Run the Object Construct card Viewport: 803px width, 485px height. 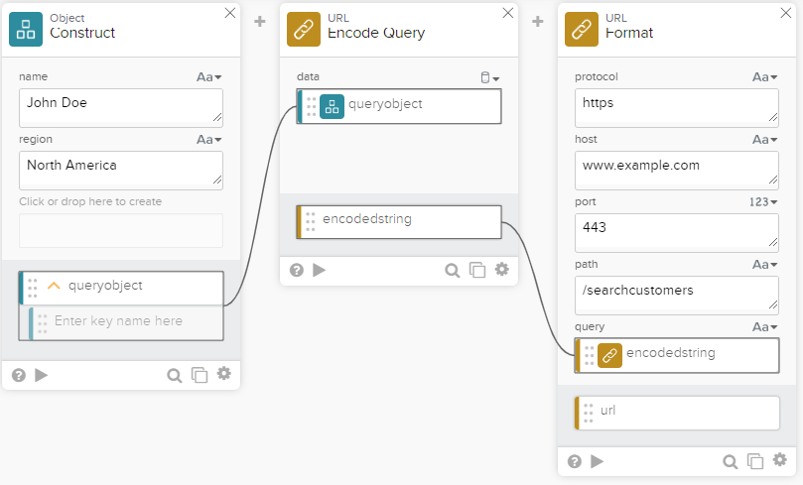tap(42, 375)
